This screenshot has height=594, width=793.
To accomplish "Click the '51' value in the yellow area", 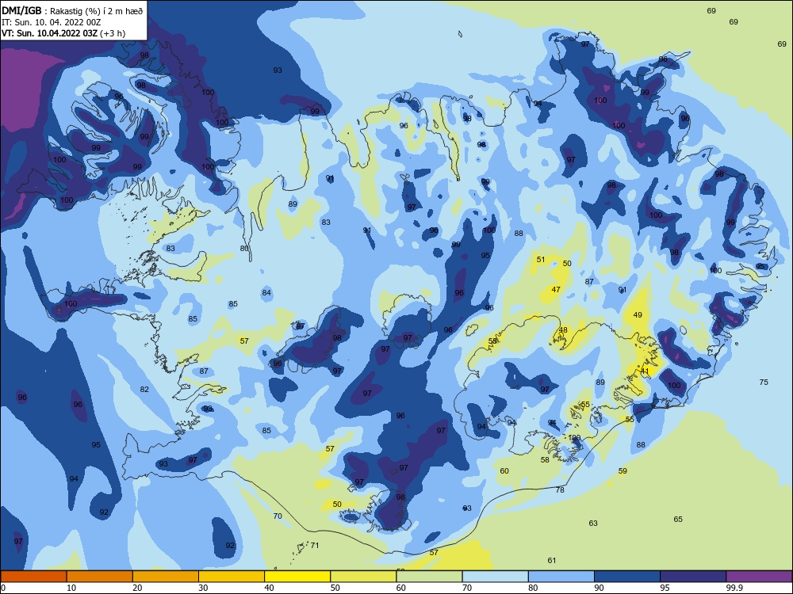I will 541,260.
